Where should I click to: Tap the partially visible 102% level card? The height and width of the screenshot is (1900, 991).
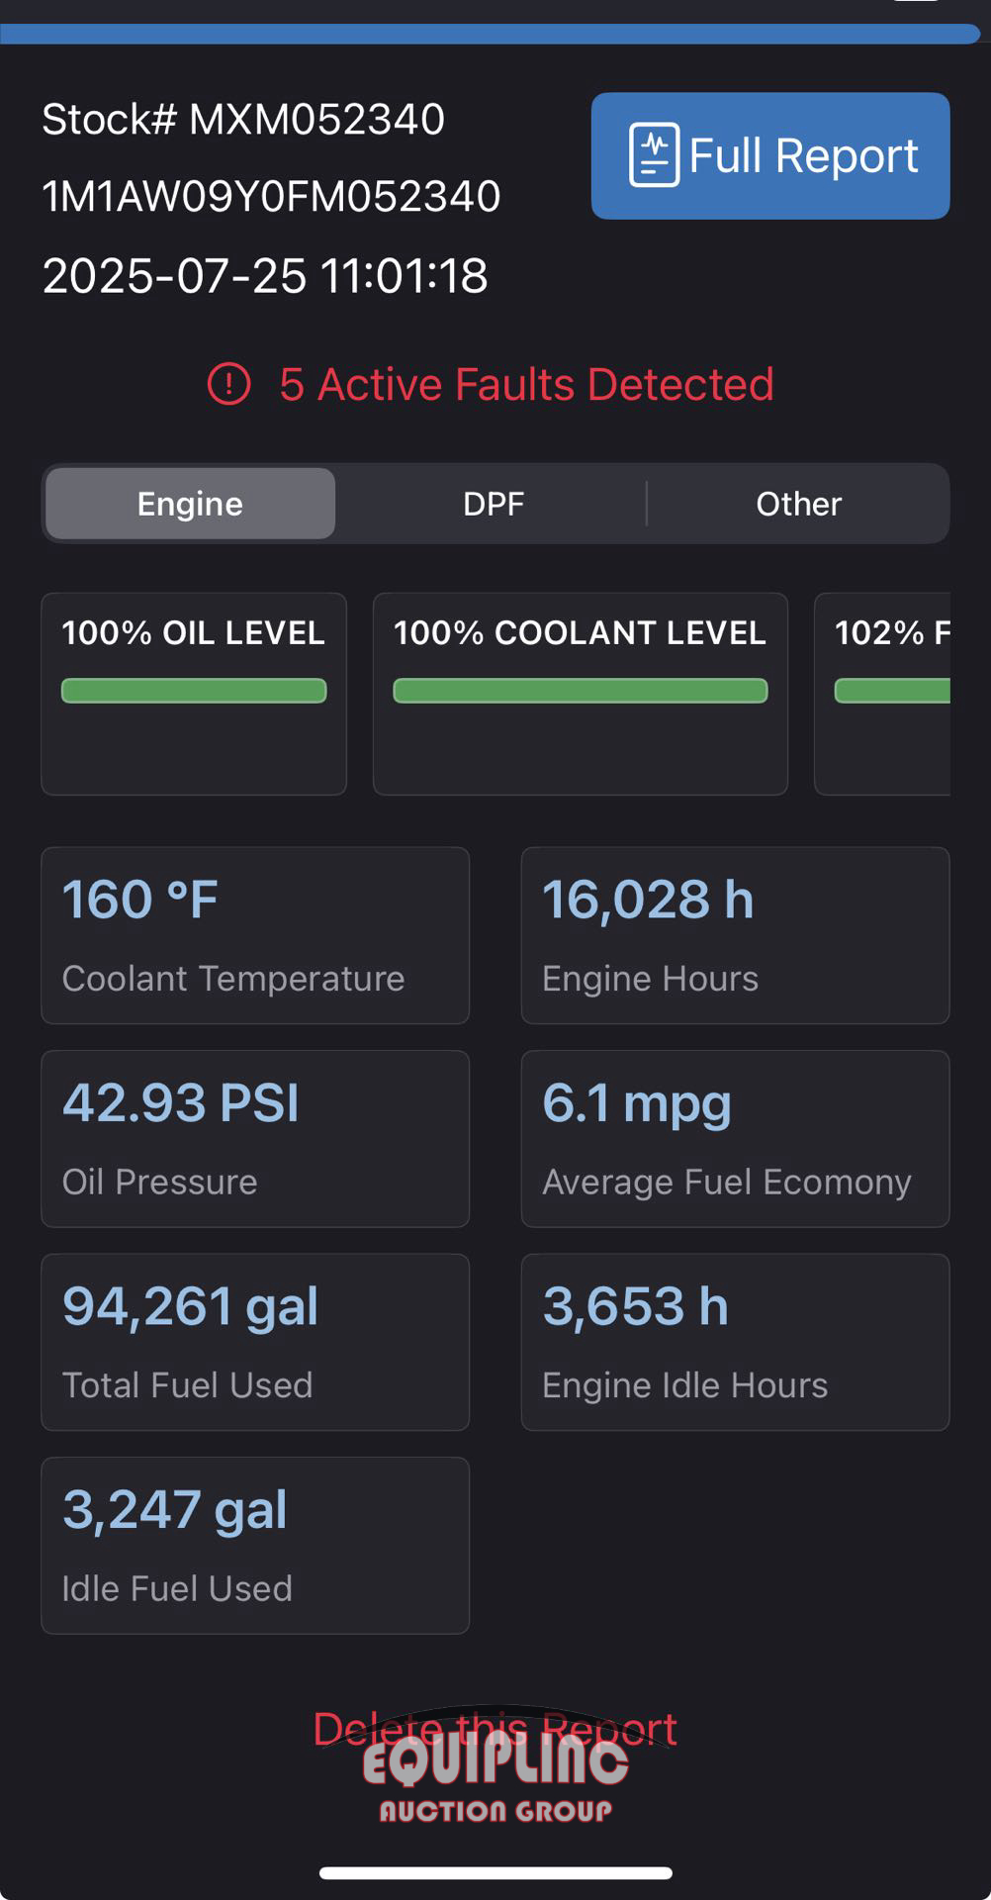882,693
